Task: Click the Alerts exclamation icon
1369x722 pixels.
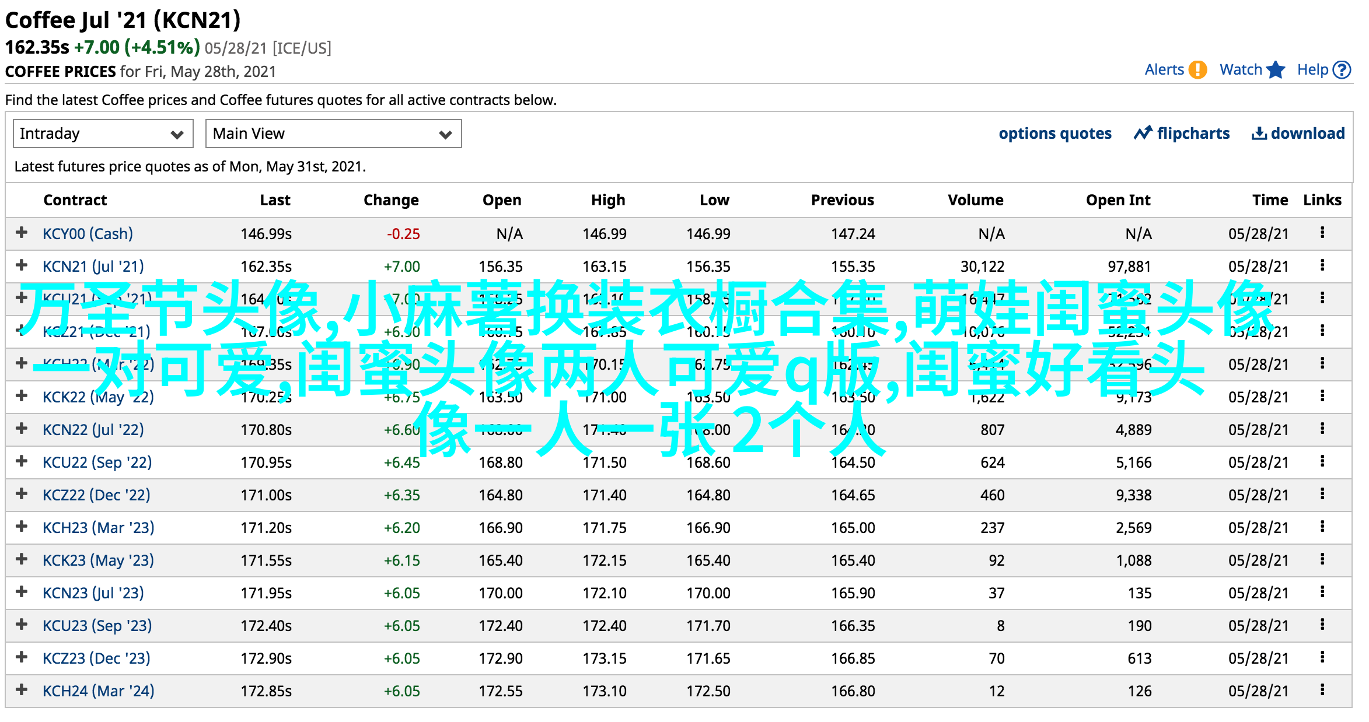Action: tap(1197, 69)
